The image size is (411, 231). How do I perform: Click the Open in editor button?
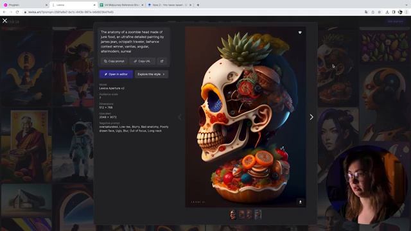[116, 74]
